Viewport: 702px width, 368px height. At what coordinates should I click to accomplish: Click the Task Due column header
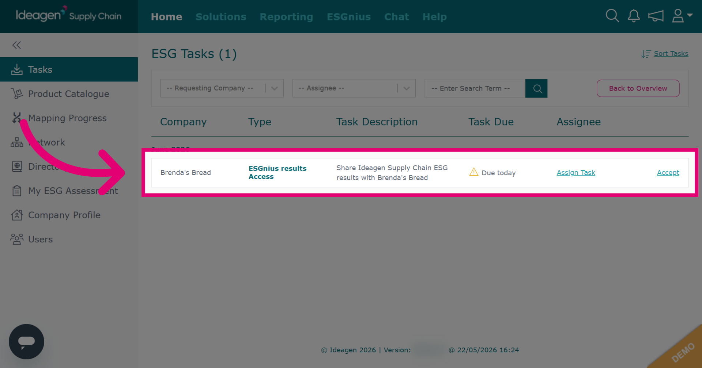491,122
